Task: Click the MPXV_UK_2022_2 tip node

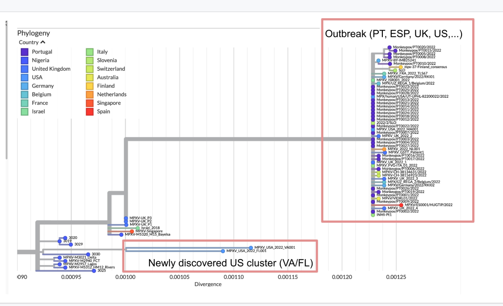Action: [x=379, y=136]
